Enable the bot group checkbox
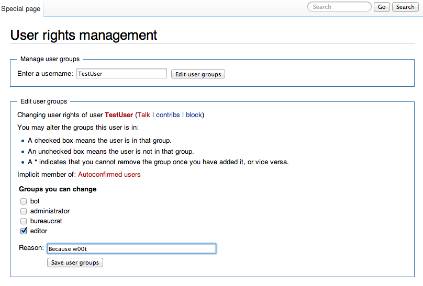This screenshot has width=423, height=286. pyautogui.click(x=24, y=201)
